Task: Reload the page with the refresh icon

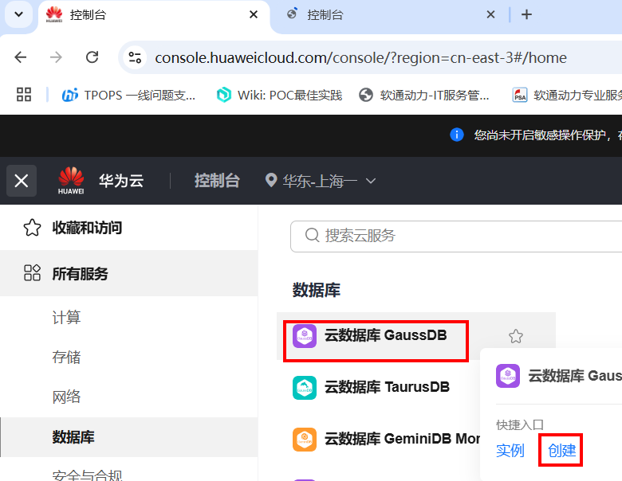Action: 92,57
